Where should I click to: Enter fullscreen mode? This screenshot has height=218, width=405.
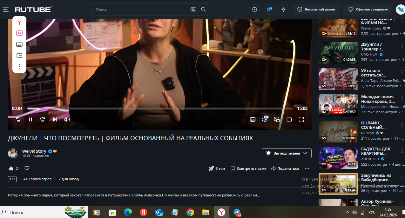click(301, 120)
